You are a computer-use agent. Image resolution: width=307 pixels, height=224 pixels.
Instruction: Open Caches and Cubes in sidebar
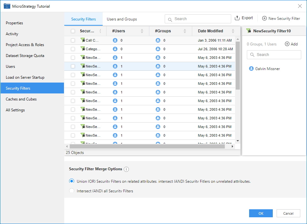coord(21,99)
